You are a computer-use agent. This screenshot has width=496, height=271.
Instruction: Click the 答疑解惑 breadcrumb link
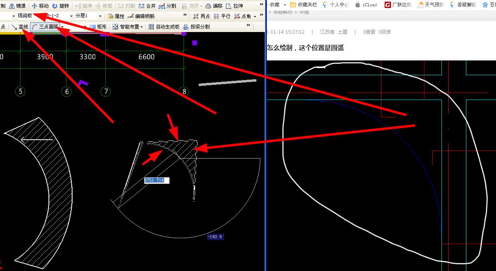click(x=282, y=12)
